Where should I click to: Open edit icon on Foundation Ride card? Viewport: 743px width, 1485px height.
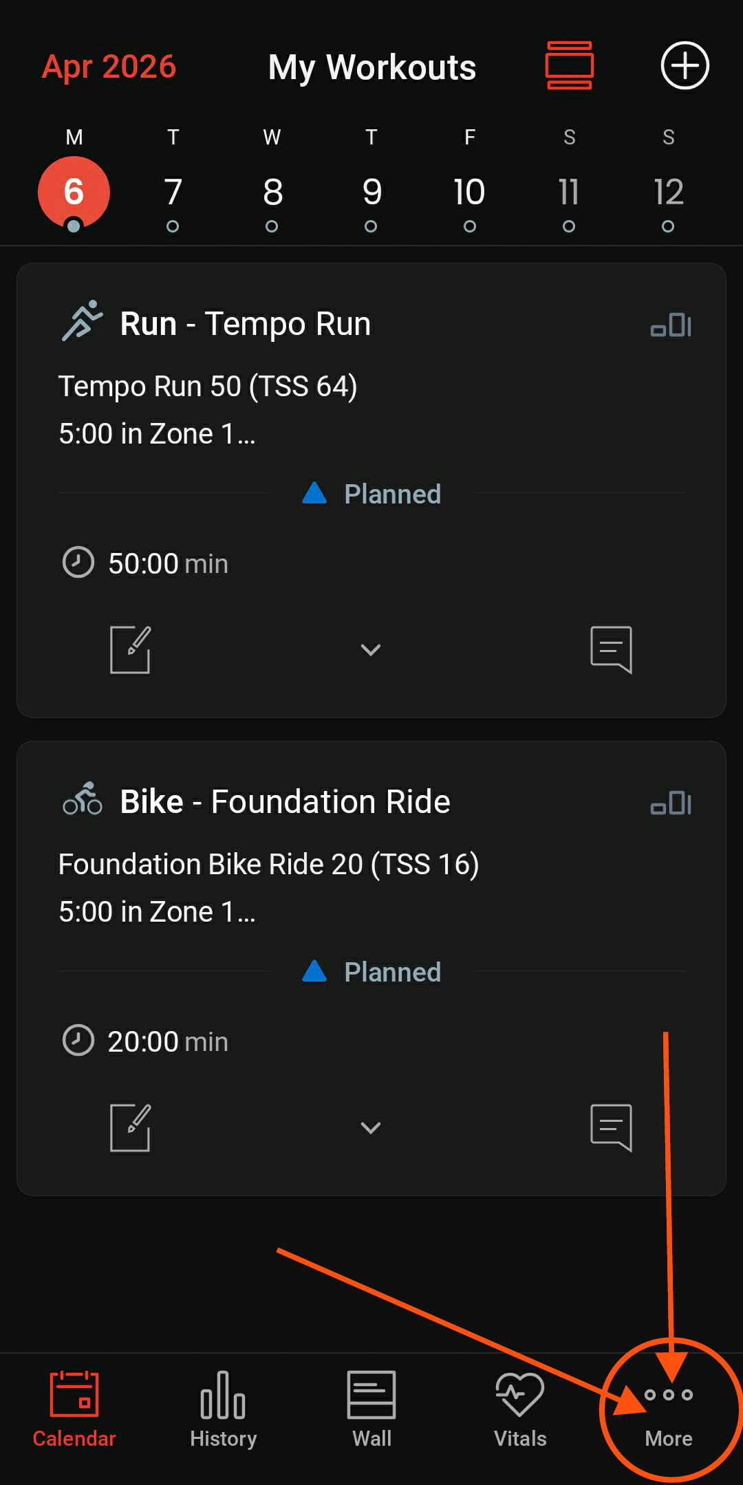coord(130,1127)
